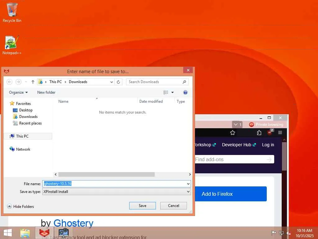This screenshot has width=318, height=239.
Task: Go up one folder level
Action: pyautogui.click(x=33, y=82)
